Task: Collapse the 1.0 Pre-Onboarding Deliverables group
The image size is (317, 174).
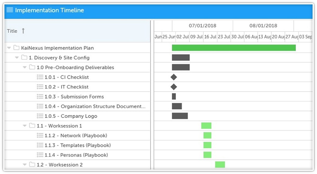Action: (x=25, y=67)
